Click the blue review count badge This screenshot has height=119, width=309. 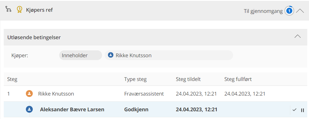tap(289, 11)
